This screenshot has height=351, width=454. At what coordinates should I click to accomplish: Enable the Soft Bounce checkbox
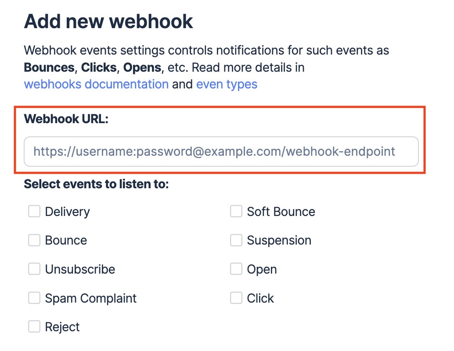(x=236, y=211)
